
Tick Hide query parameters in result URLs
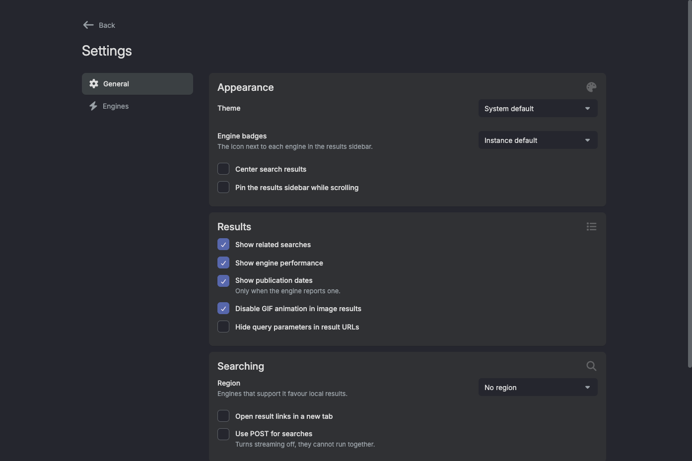[x=223, y=327]
